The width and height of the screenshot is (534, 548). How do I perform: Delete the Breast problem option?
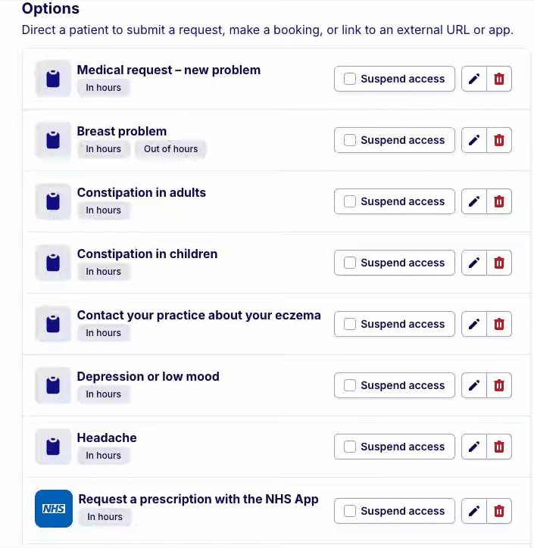click(x=499, y=140)
